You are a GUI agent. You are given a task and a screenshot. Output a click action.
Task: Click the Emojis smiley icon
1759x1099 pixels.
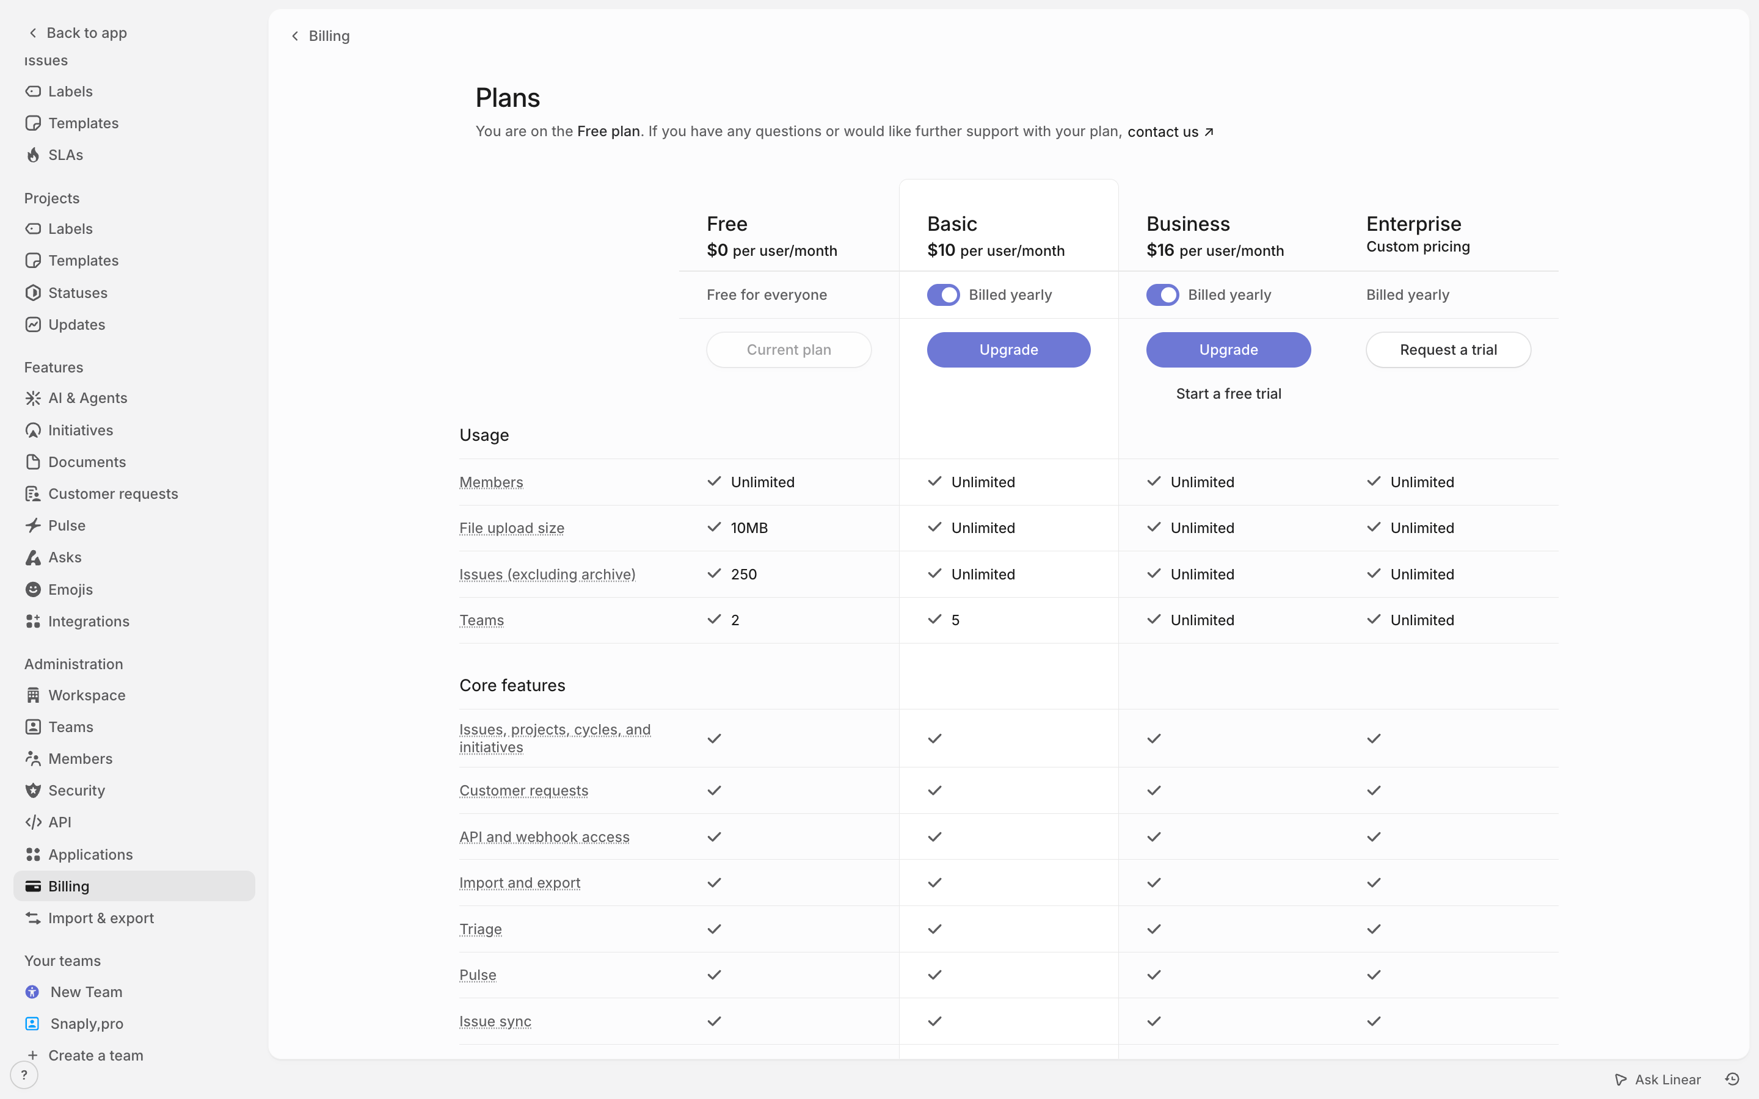click(x=33, y=589)
